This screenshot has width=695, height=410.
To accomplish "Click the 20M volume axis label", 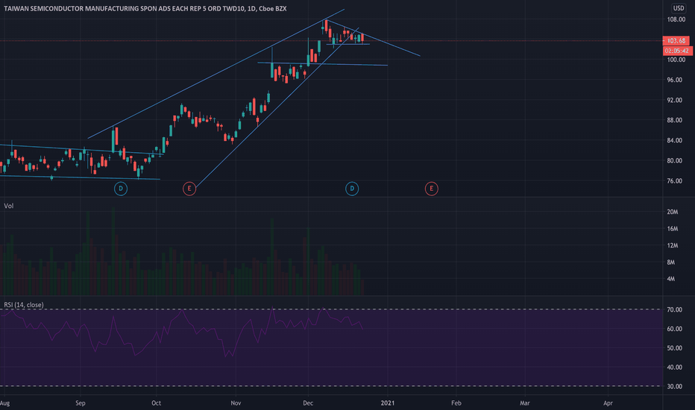I will 673,212.
